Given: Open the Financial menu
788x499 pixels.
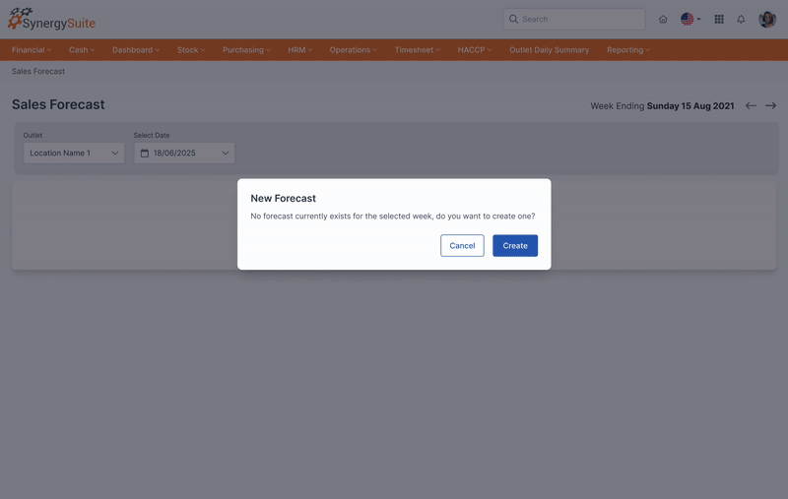Looking at the screenshot, I should pos(32,49).
